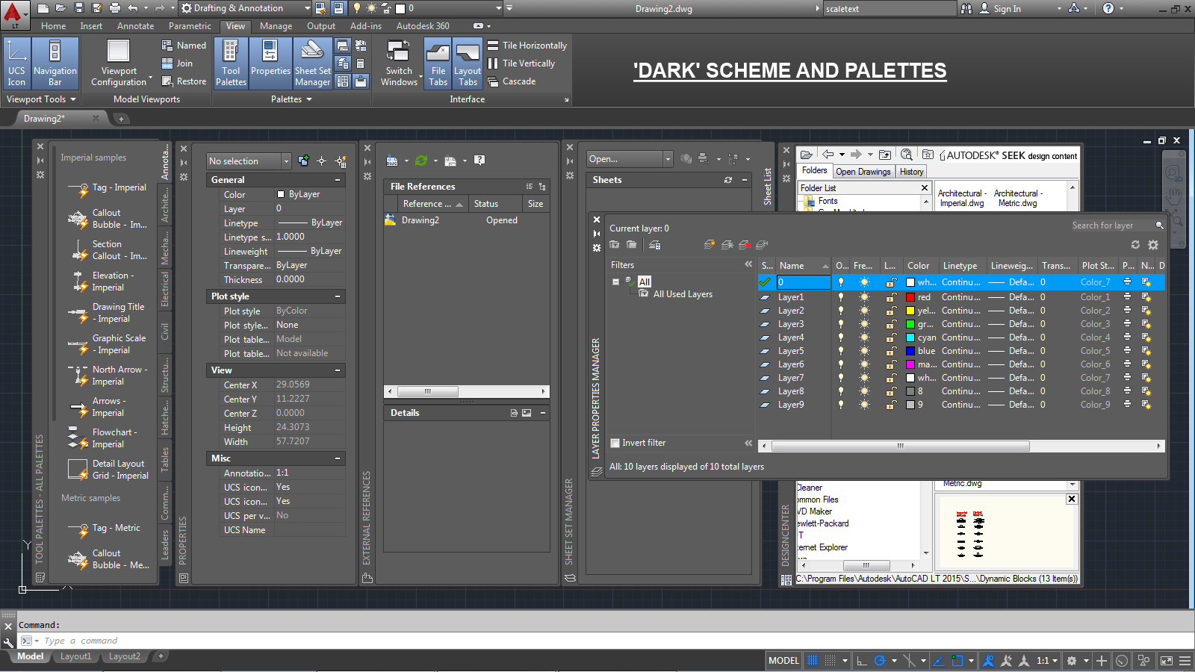Create a new layer in Layer Properties Manager
This screenshot has width=1195, height=672.
pyautogui.click(x=708, y=244)
